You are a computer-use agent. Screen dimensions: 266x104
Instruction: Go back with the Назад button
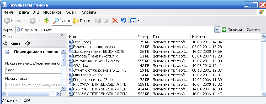coord(12,21)
